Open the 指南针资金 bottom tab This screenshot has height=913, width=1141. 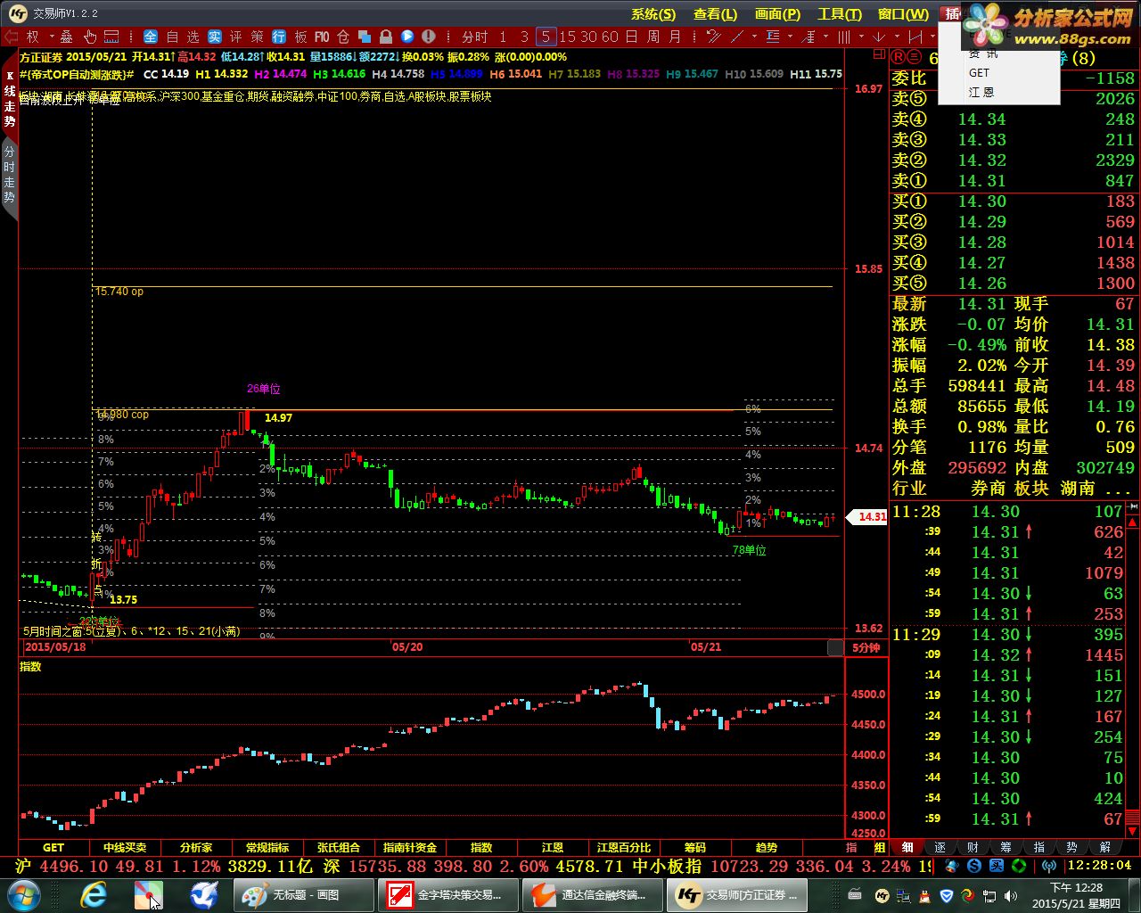click(410, 848)
